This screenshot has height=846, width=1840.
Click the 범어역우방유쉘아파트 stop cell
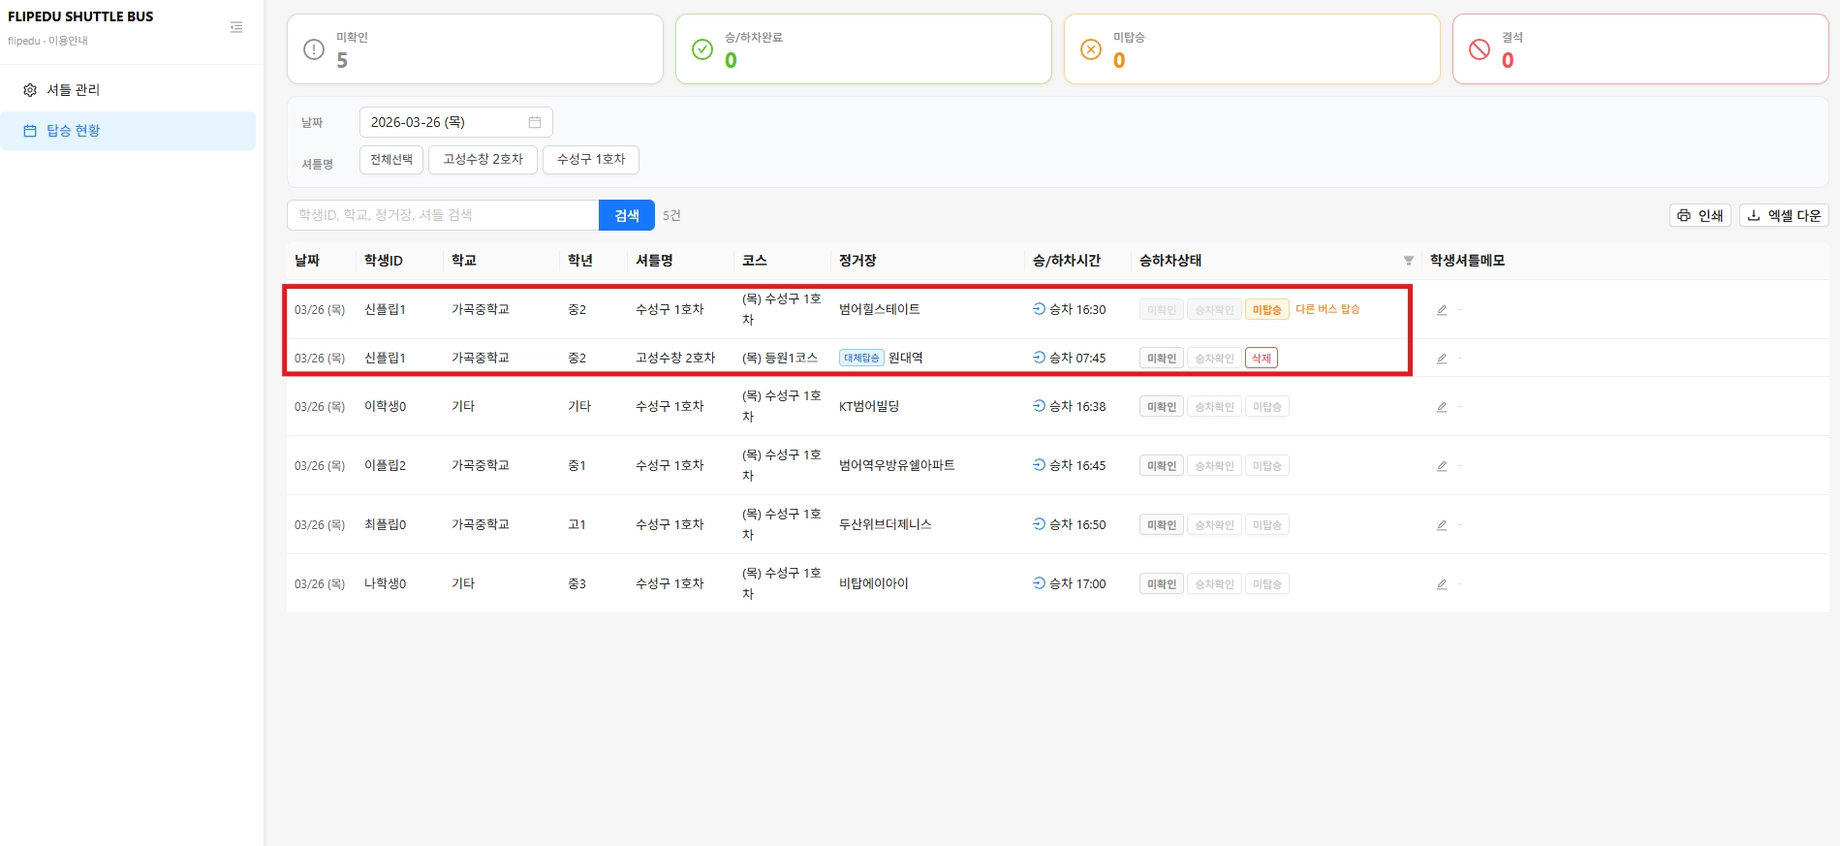tap(897, 466)
